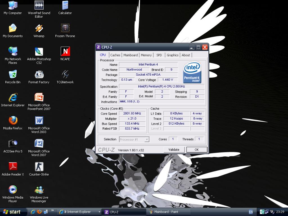The image size is (288, 216).
Task: Switch to the CPU tab
Action: pyautogui.click(x=103, y=55)
